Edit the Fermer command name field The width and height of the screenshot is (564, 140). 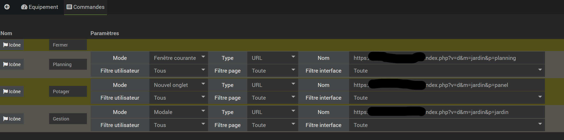(68, 45)
